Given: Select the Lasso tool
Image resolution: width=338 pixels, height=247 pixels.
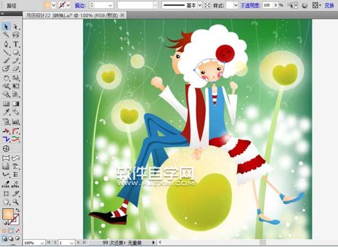Looking at the screenshot, I should (x=16, y=34).
